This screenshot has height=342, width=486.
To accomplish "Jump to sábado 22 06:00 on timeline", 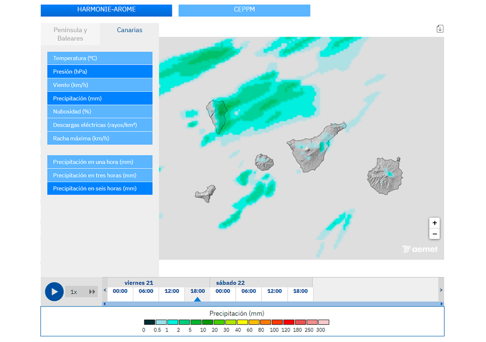I will click(248, 291).
